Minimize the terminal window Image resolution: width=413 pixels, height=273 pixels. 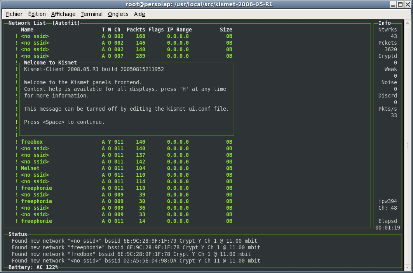coord(393,4)
